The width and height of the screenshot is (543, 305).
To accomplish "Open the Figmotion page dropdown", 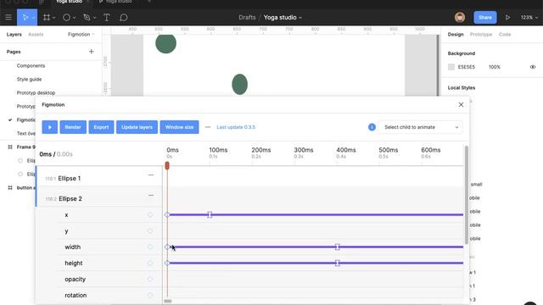I will point(81,34).
